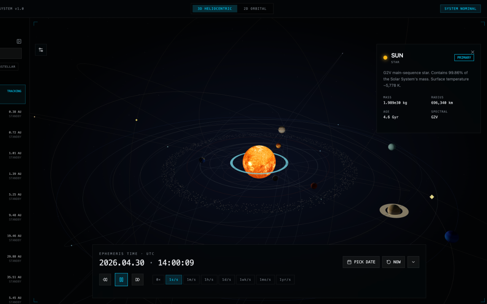Set time speed to 1m/s
Screen dimensions: 487x304
[191, 280]
